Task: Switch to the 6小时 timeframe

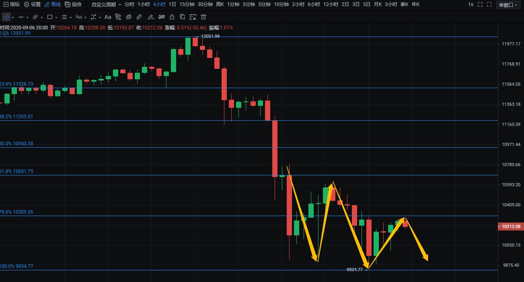Action: (314, 4)
